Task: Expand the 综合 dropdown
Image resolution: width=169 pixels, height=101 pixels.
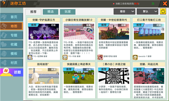Action: click(124, 11)
